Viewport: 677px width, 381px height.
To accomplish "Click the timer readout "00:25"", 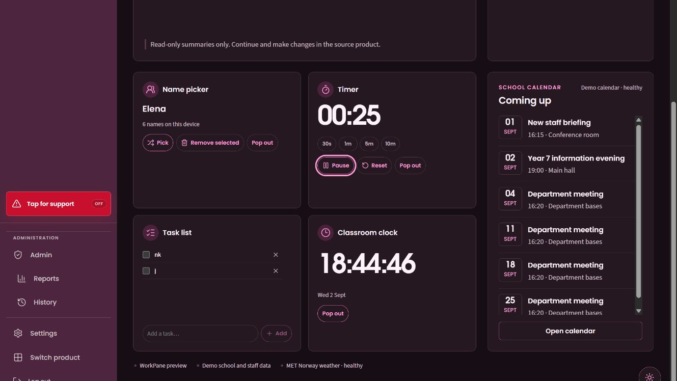I will pos(349,115).
